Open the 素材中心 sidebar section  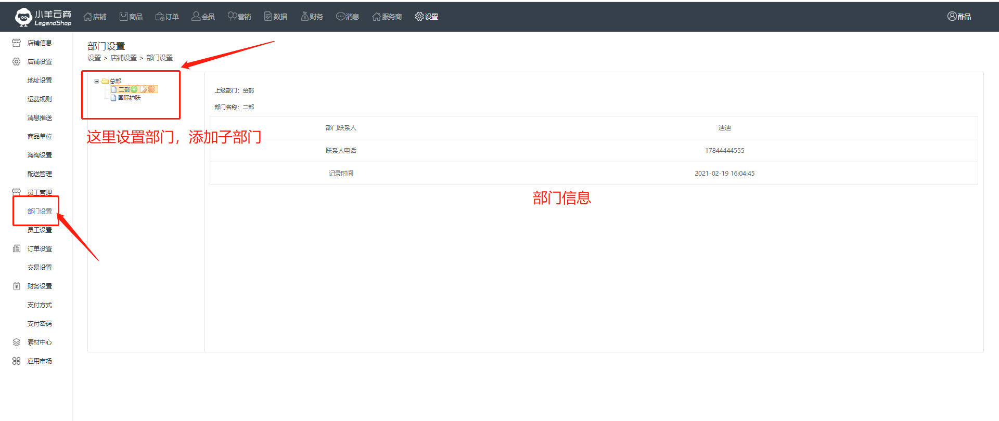[x=40, y=343]
